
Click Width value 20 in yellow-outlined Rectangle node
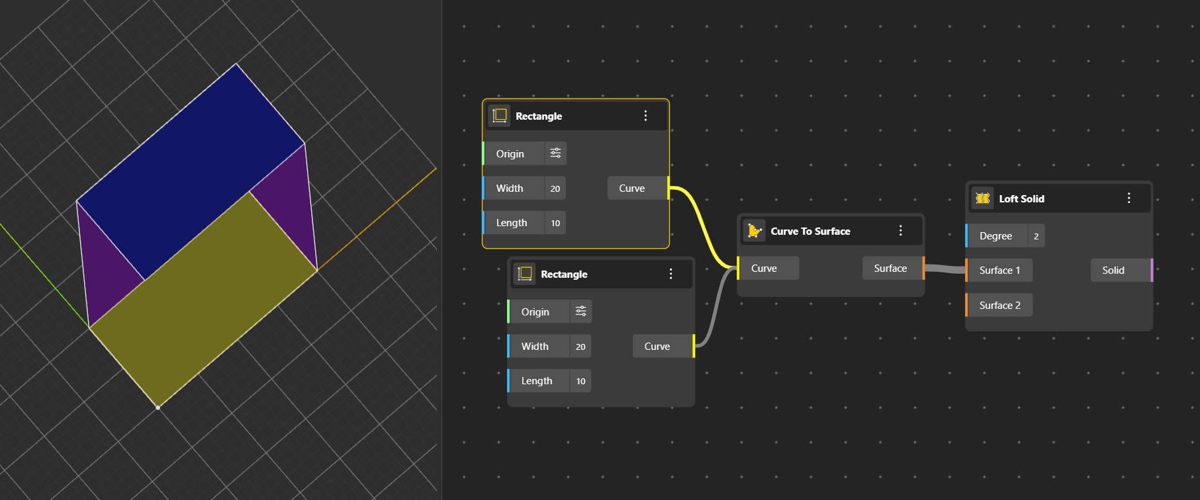pyautogui.click(x=555, y=188)
